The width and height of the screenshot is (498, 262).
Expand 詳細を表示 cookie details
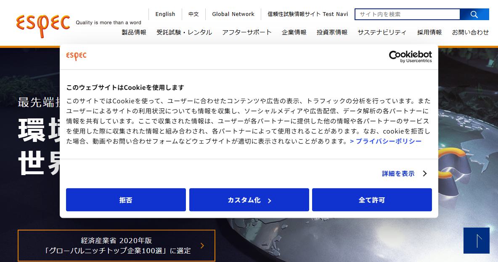click(x=404, y=173)
